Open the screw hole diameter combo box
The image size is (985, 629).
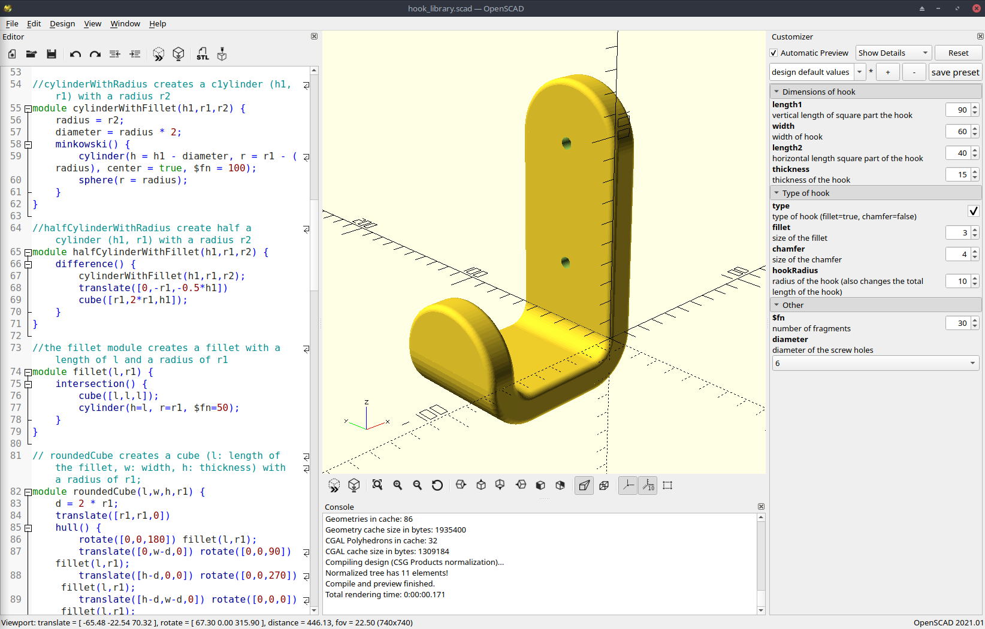pos(875,363)
